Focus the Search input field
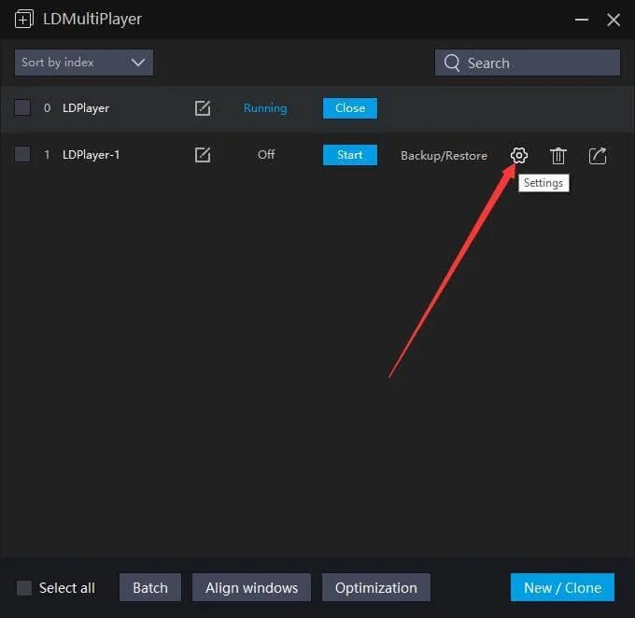This screenshot has width=635, height=618. [528, 63]
